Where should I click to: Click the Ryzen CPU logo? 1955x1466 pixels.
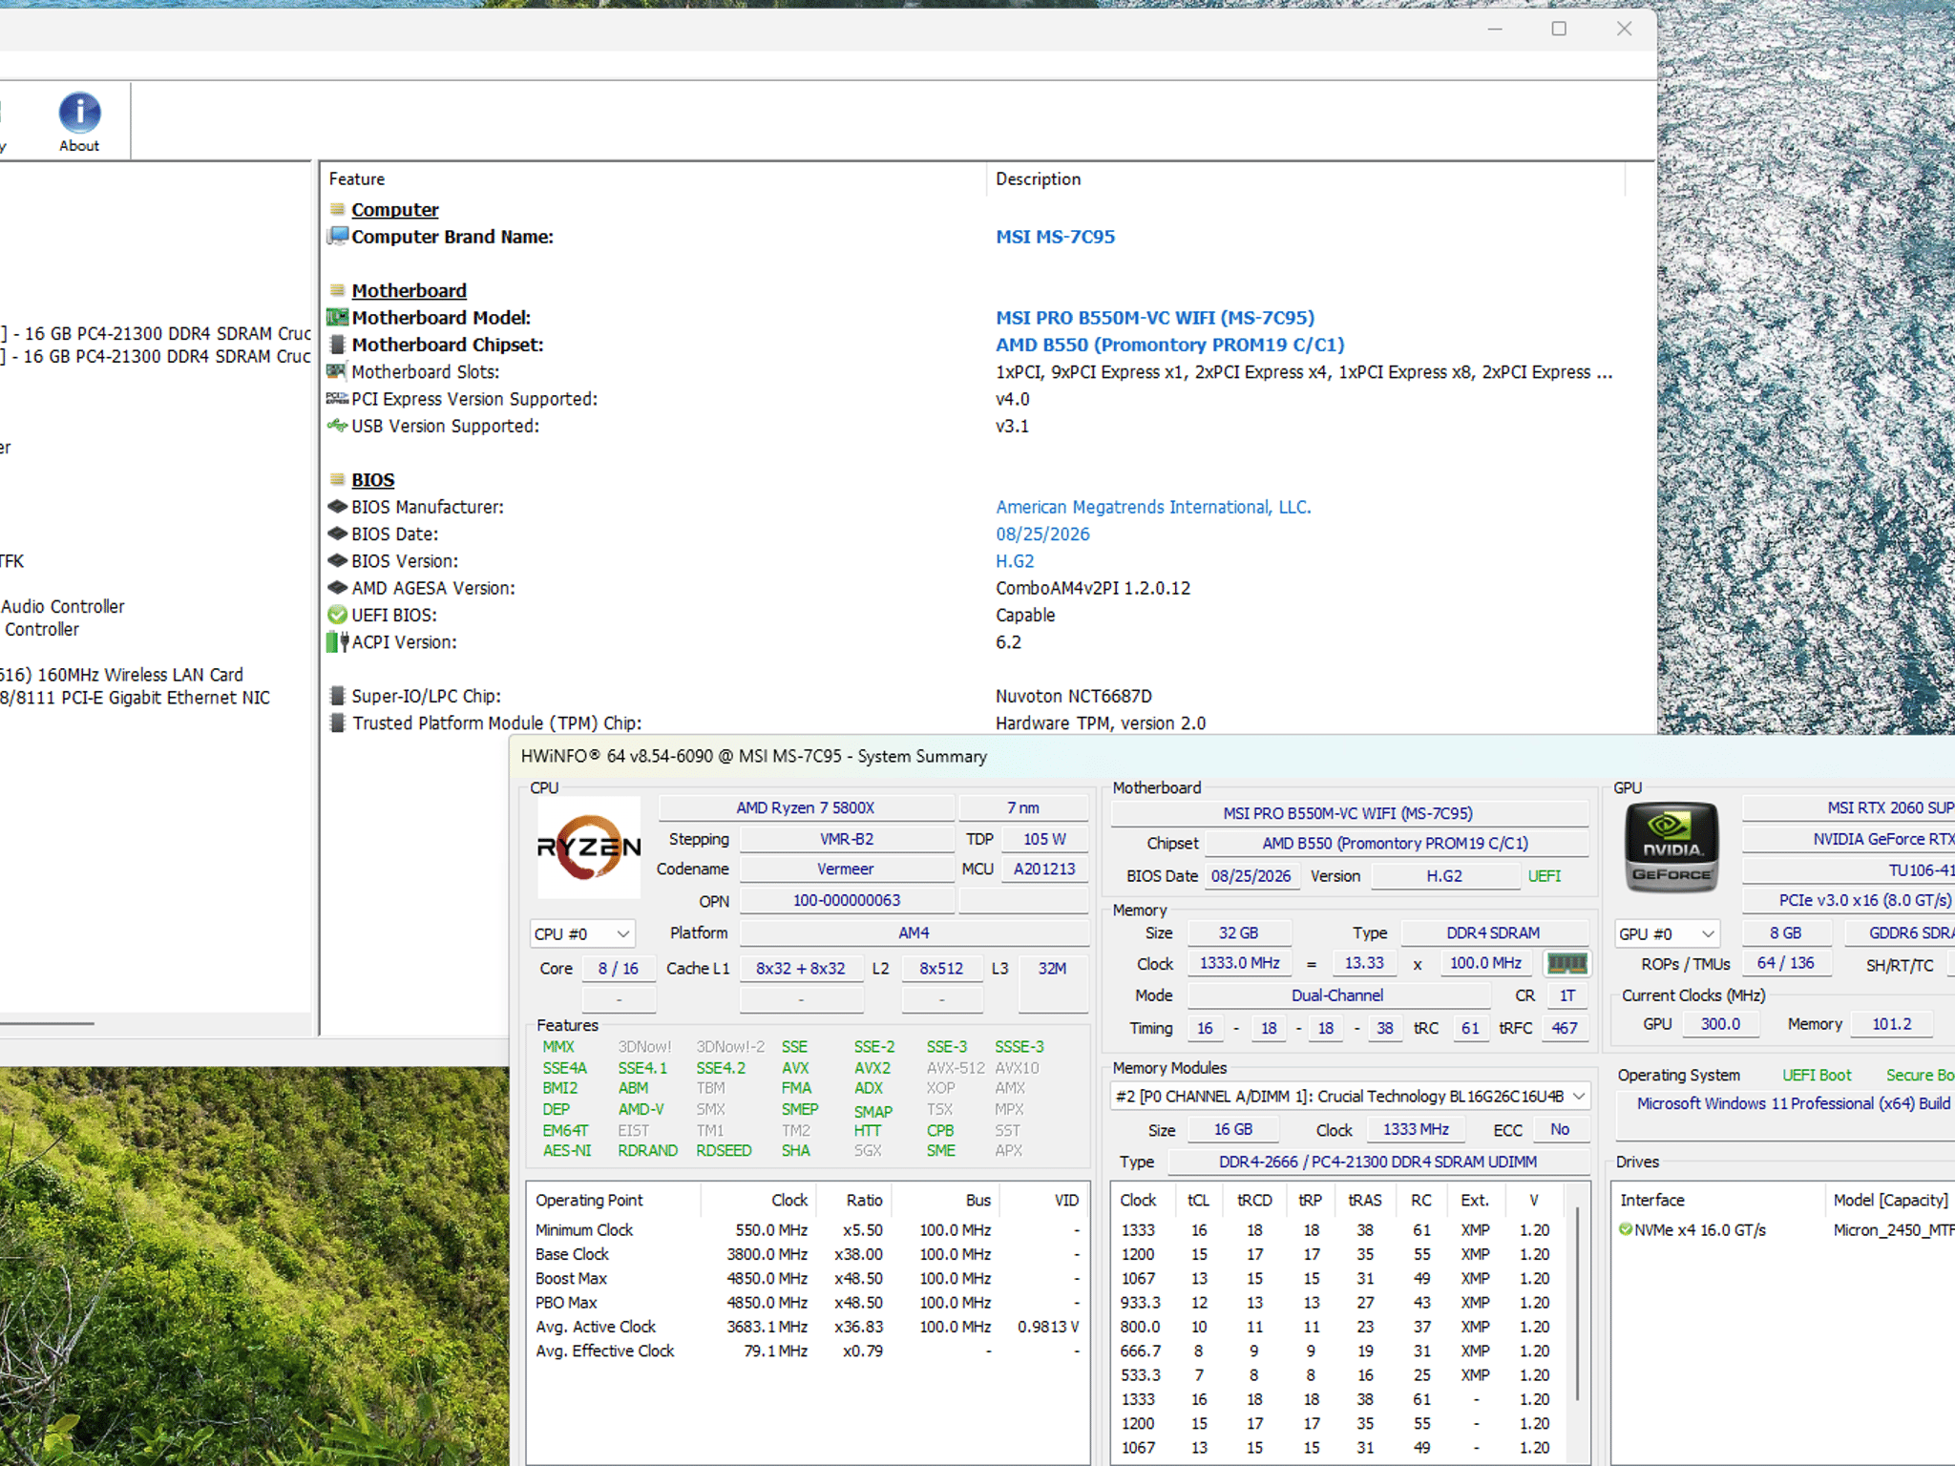coord(588,847)
